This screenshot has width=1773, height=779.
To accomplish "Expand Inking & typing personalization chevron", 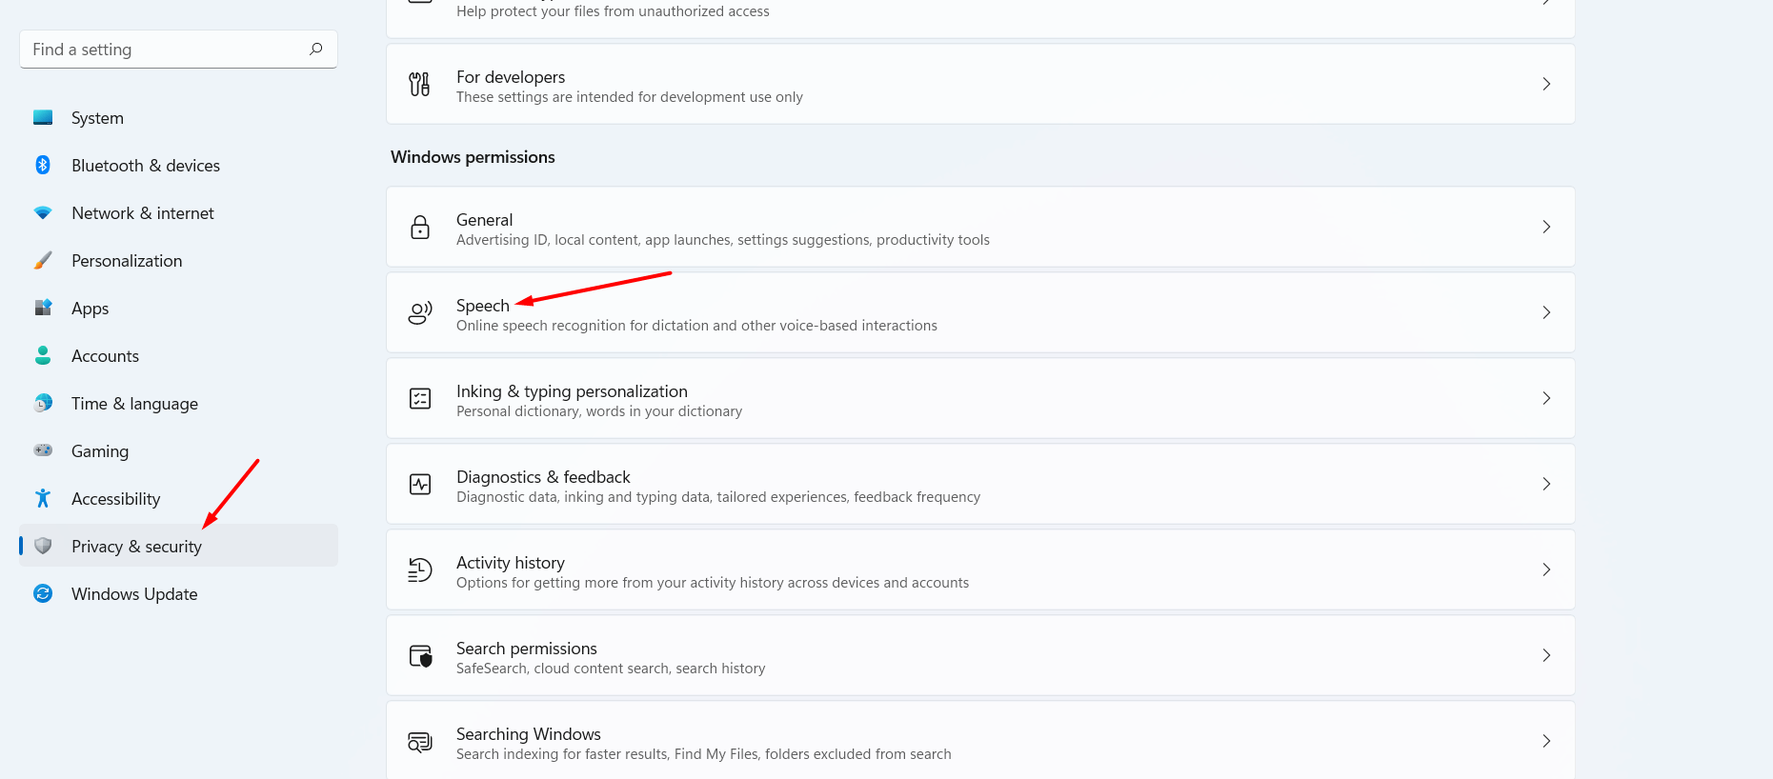I will (x=1546, y=398).
